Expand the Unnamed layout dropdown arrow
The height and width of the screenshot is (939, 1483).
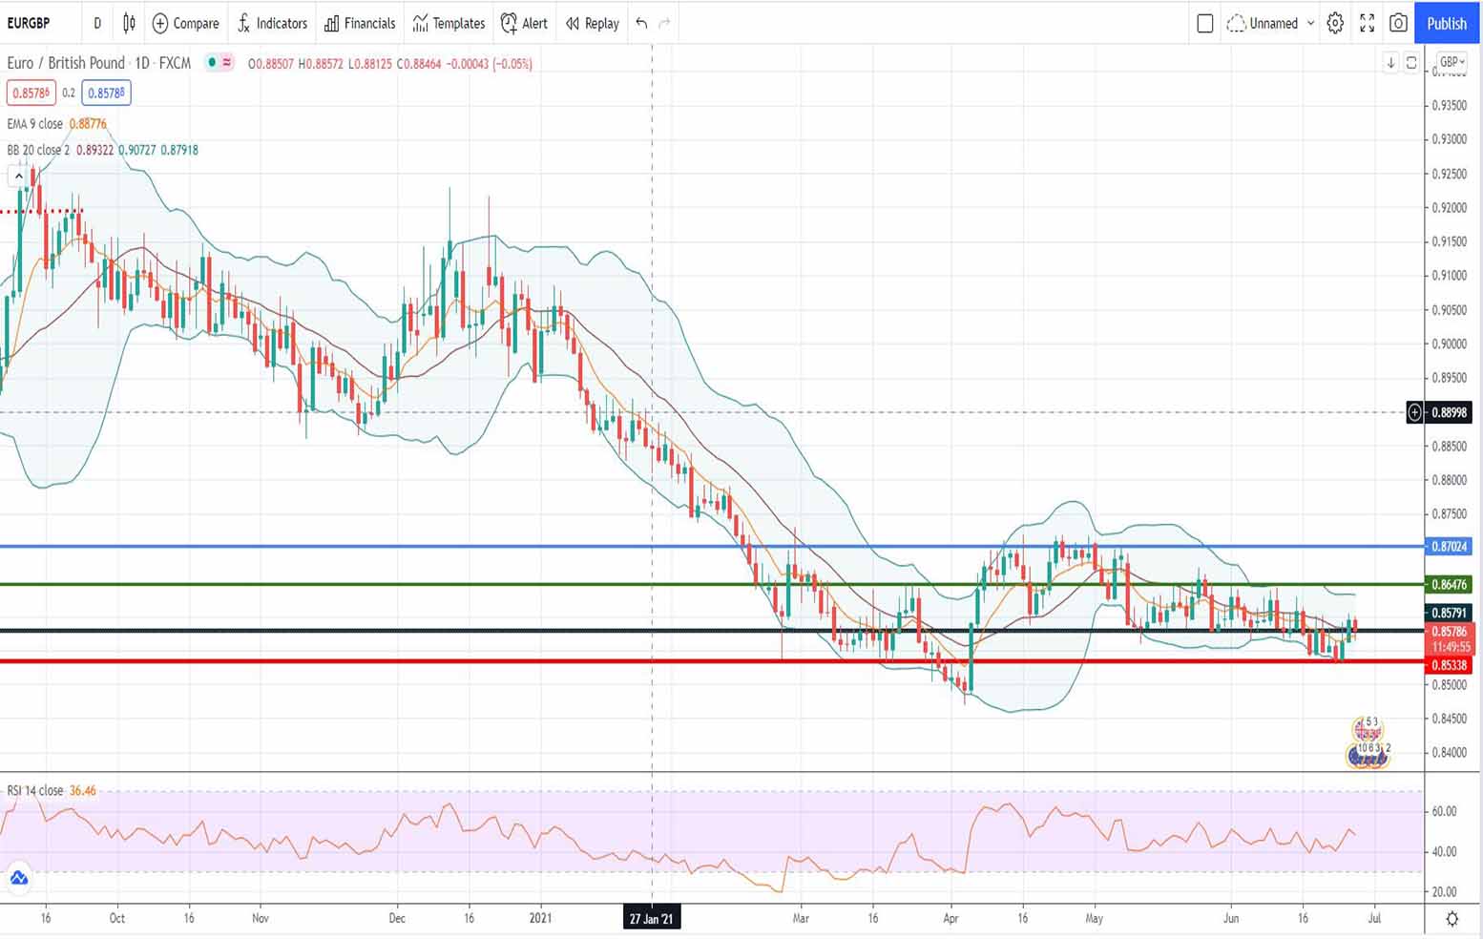[1310, 23]
